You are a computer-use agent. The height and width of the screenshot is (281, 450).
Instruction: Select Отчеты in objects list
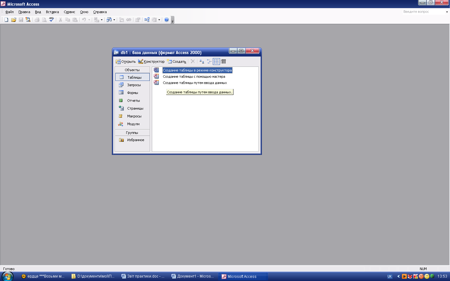point(132,101)
